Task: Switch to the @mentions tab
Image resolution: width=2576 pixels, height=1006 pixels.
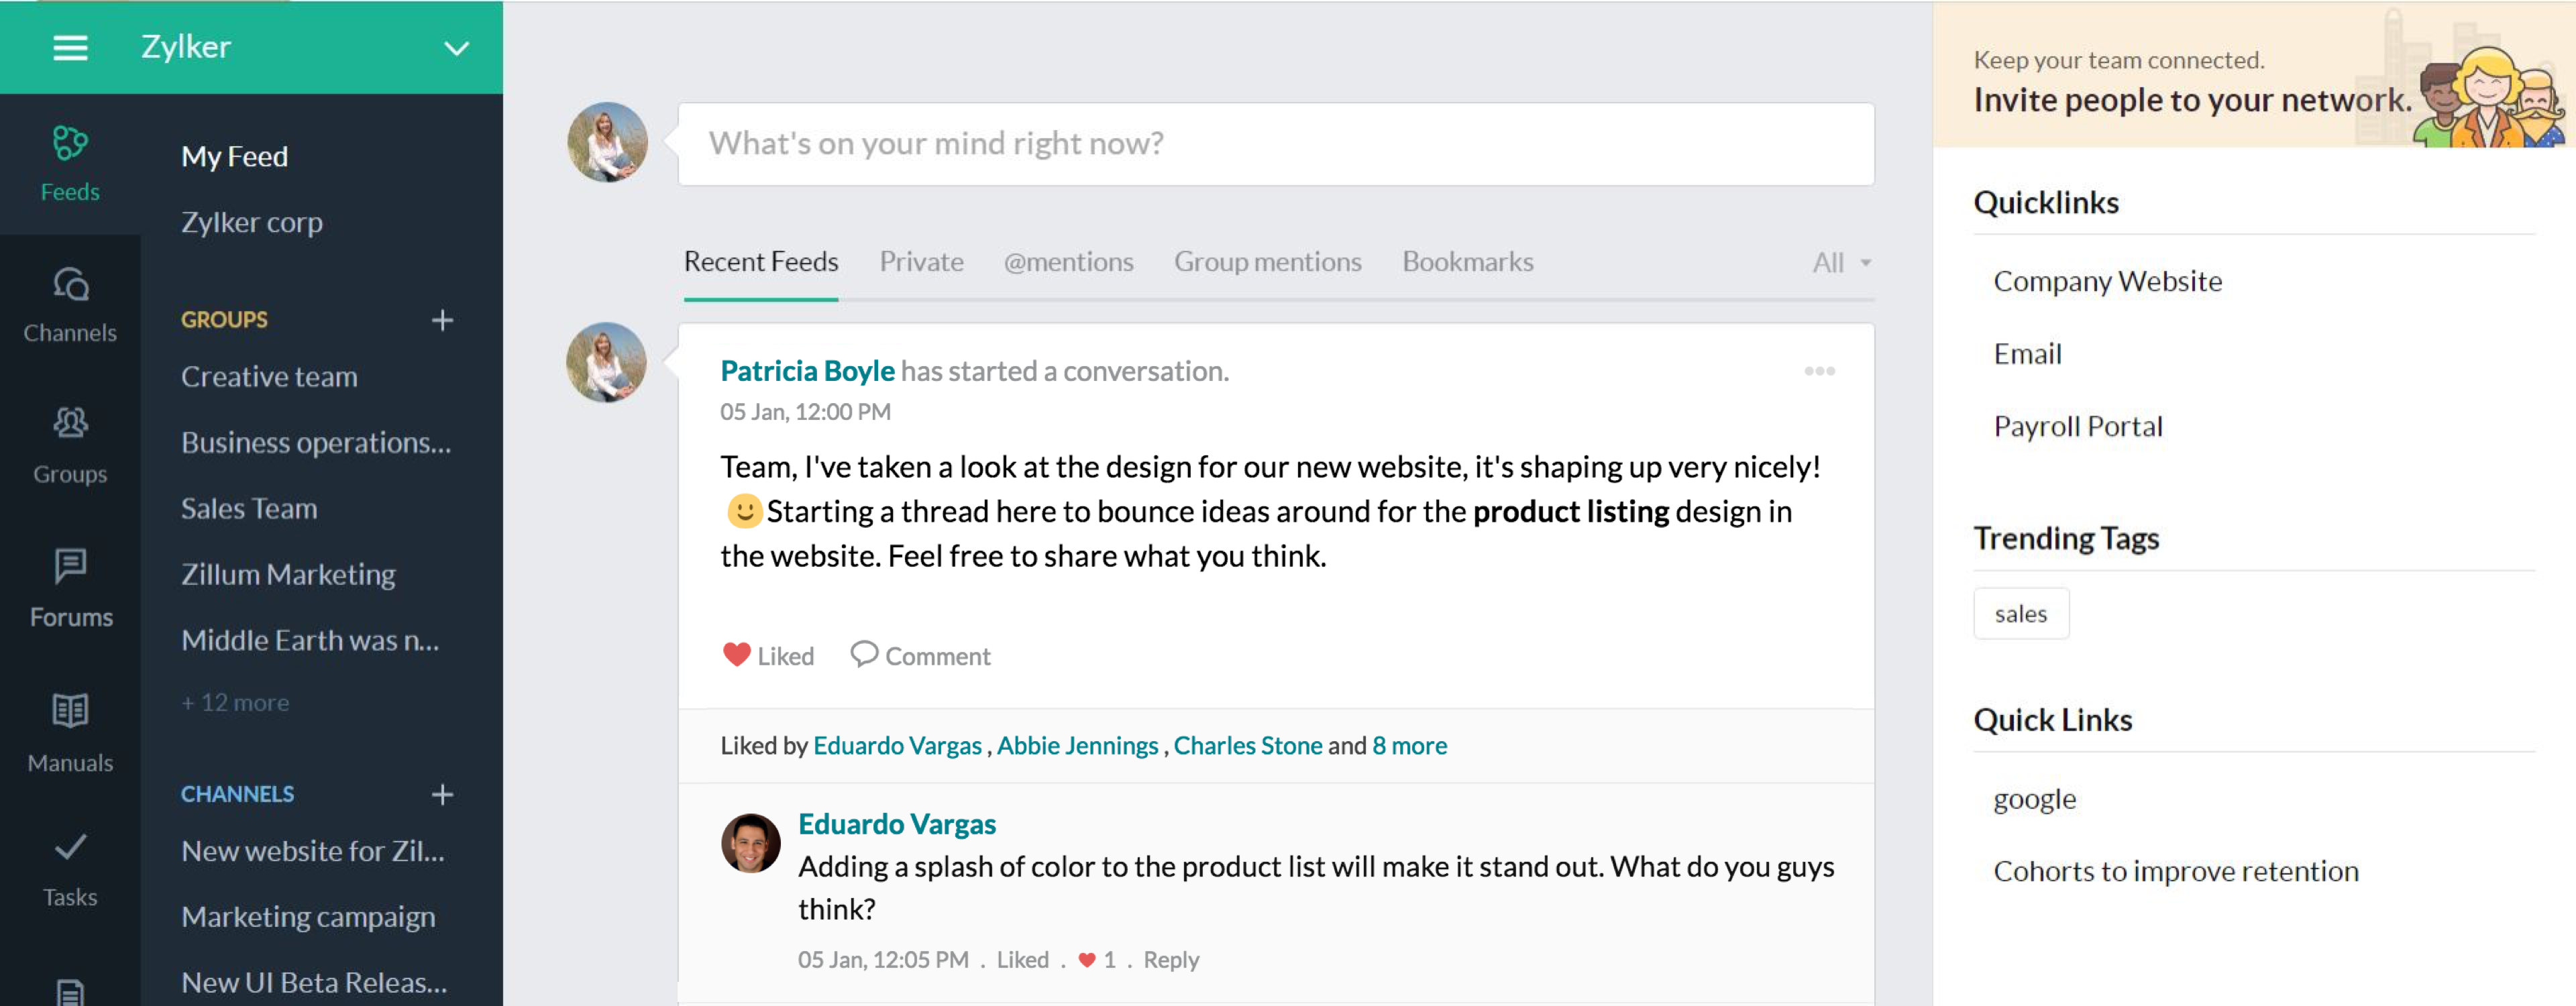Action: [1068, 262]
